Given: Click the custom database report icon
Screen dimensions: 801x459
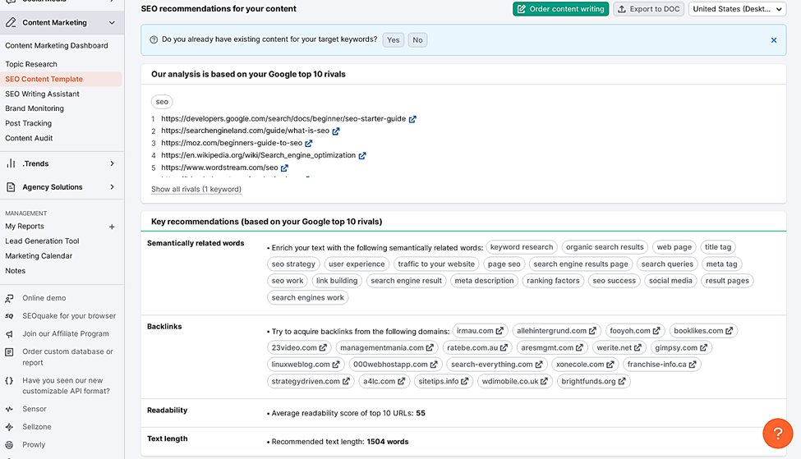Looking at the screenshot, I should 9,351.
